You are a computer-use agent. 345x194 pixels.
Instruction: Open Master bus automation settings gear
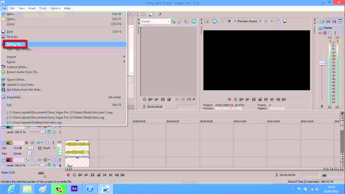[325, 33]
